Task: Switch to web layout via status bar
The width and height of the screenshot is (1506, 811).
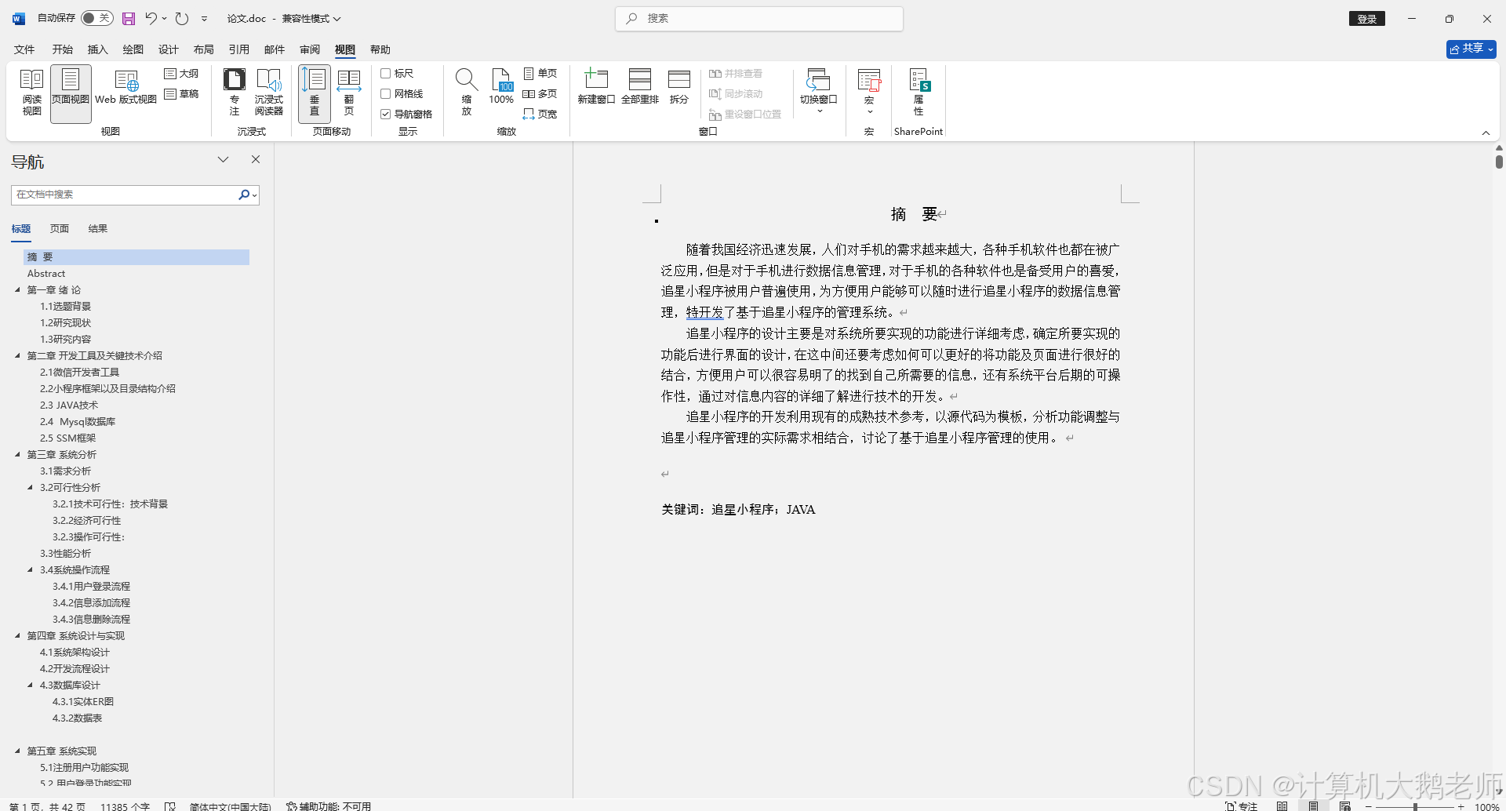Action: [1344, 806]
